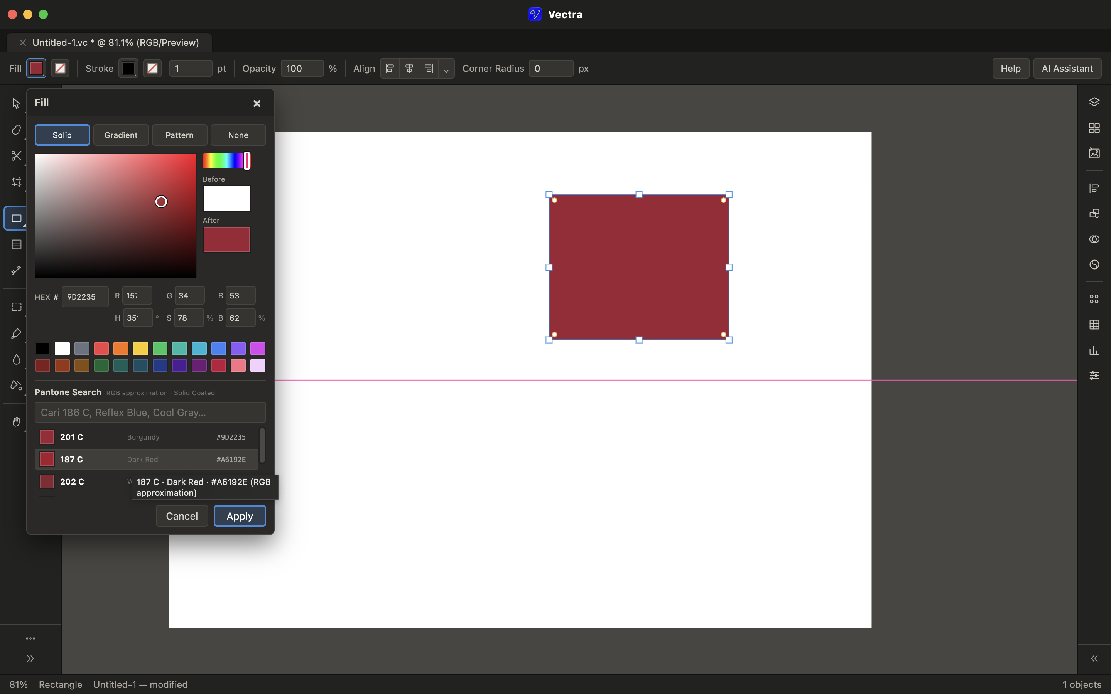The image size is (1111, 694).
Task: Select the Scissors tool
Action: pyautogui.click(x=16, y=156)
